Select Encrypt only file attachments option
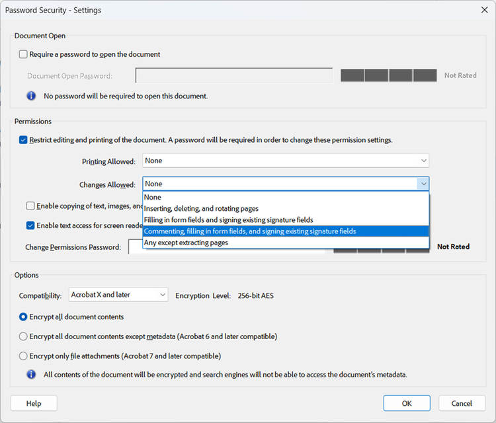The width and height of the screenshot is (496, 423). (24, 356)
